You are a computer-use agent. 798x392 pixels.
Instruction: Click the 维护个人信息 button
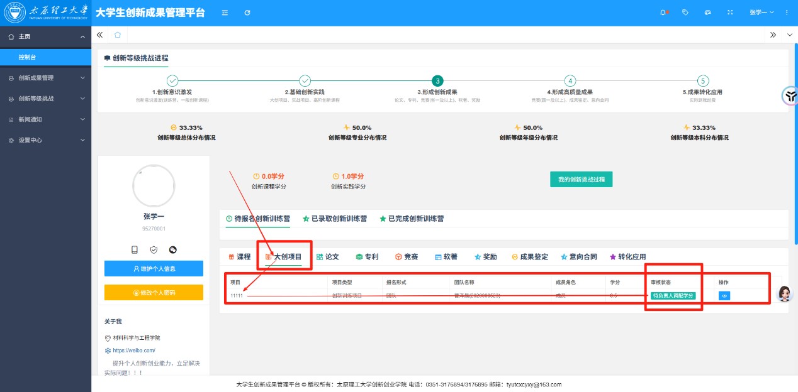154,269
